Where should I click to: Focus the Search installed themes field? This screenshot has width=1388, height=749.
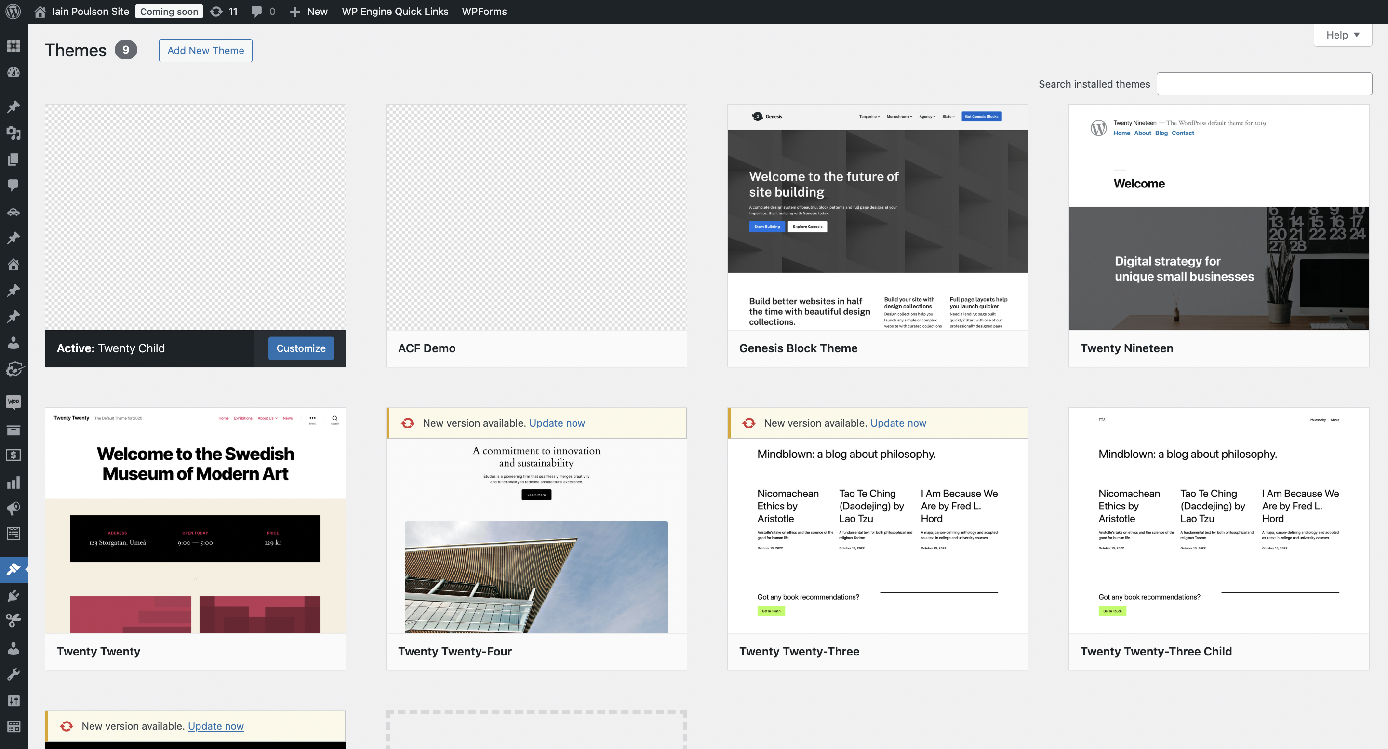[1264, 84]
